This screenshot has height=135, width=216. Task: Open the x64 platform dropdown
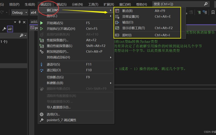(34, 12)
